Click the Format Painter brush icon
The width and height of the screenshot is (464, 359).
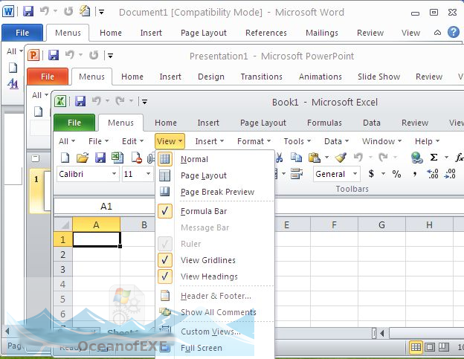click(x=341, y=158)
